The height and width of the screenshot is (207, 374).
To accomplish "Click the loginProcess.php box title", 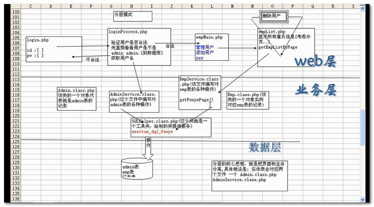I will coord(128,32).
